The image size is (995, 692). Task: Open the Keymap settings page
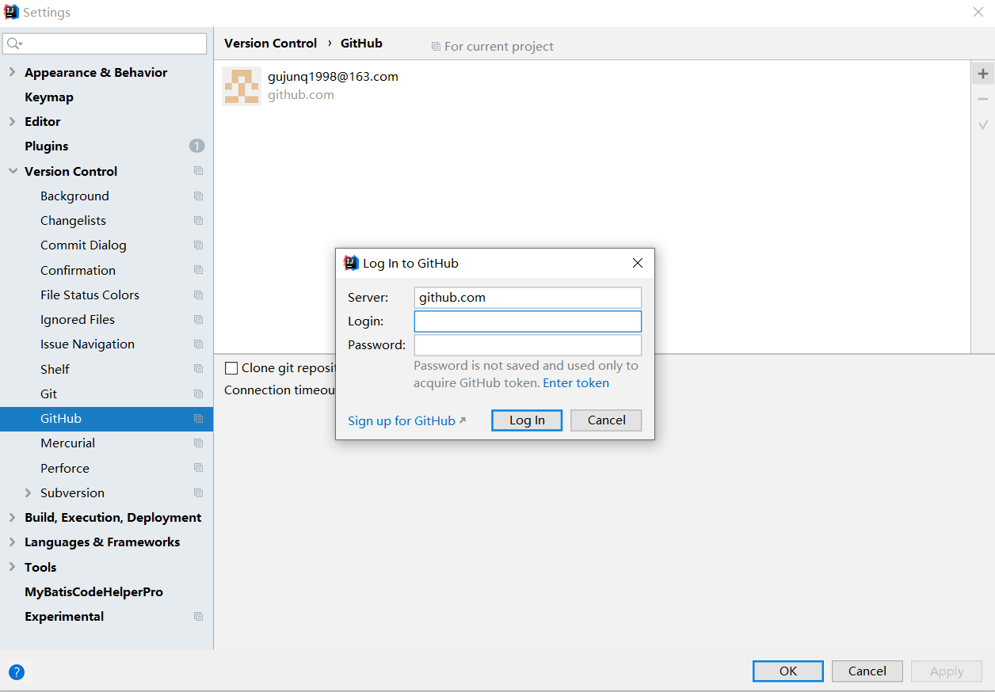click(49, 97)
